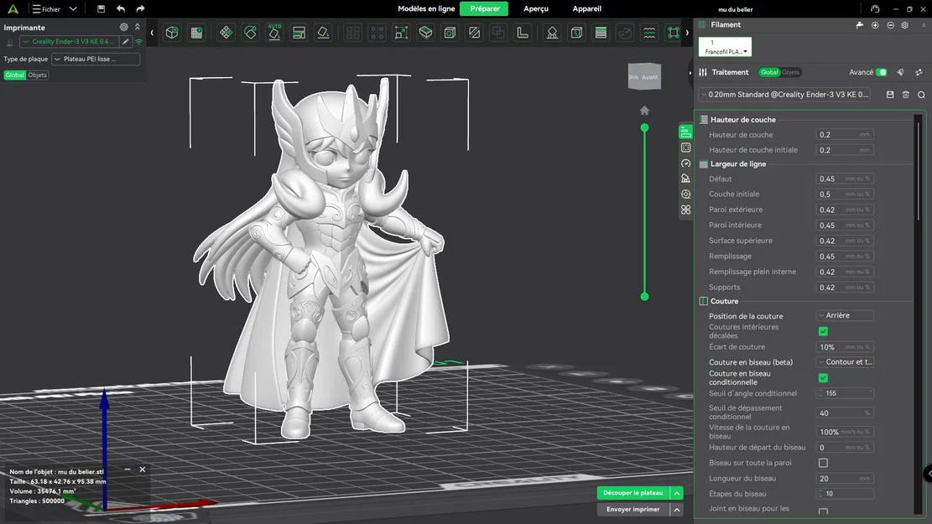
Task: Expand the arrow beside Découper le plateau
Action: (x=676, y=493)
